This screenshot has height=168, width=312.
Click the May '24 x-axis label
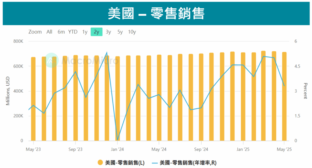(x=159, y=149)
